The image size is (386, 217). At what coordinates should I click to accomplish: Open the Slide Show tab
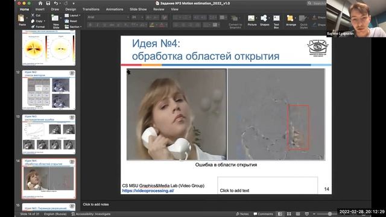click(138, 10)
